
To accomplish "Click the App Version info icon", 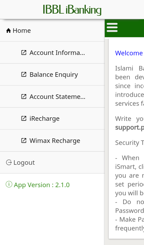I will point(9,184).
